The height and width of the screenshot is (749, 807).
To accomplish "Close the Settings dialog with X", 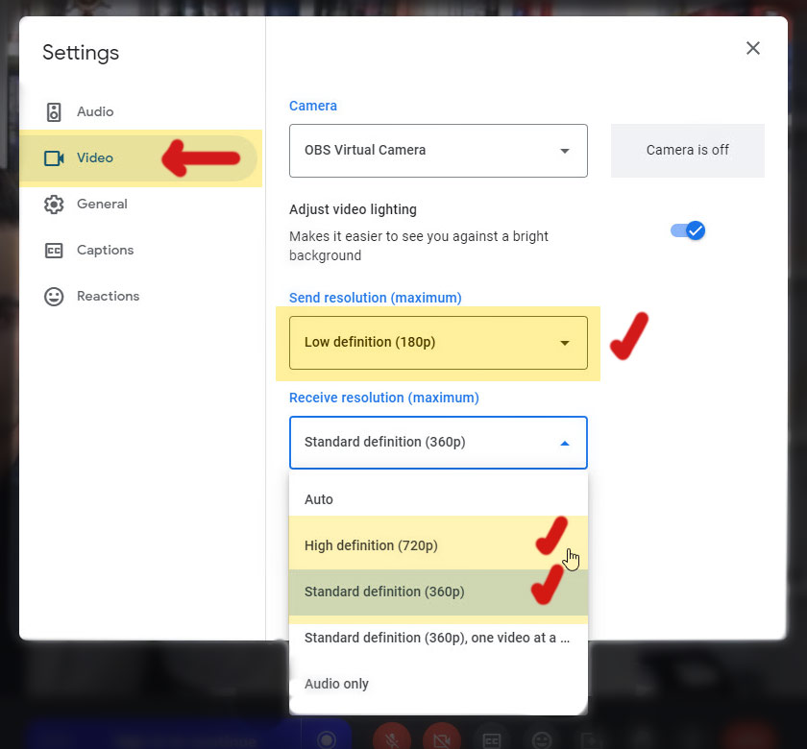I will tap(753, 48).
